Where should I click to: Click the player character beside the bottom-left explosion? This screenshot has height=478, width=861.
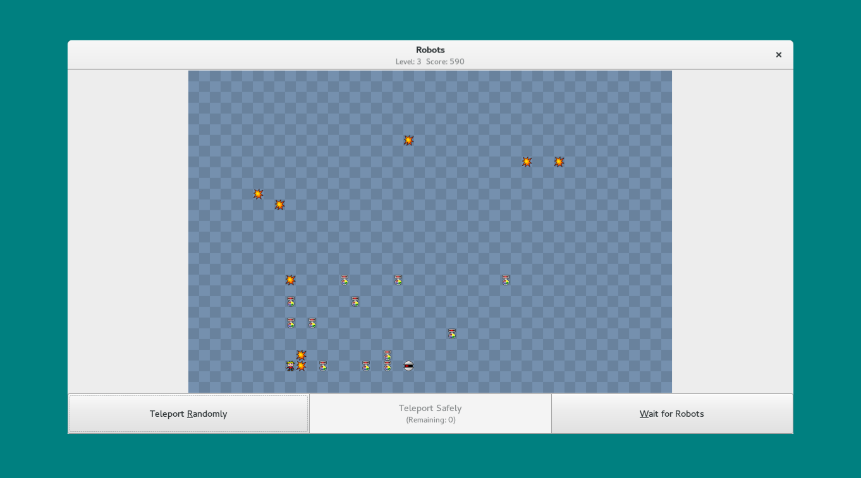click(290, 366)
